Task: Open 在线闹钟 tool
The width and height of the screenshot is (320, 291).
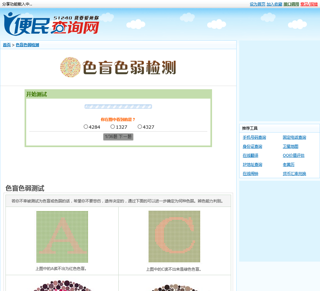Action: [x=251, y=174]
